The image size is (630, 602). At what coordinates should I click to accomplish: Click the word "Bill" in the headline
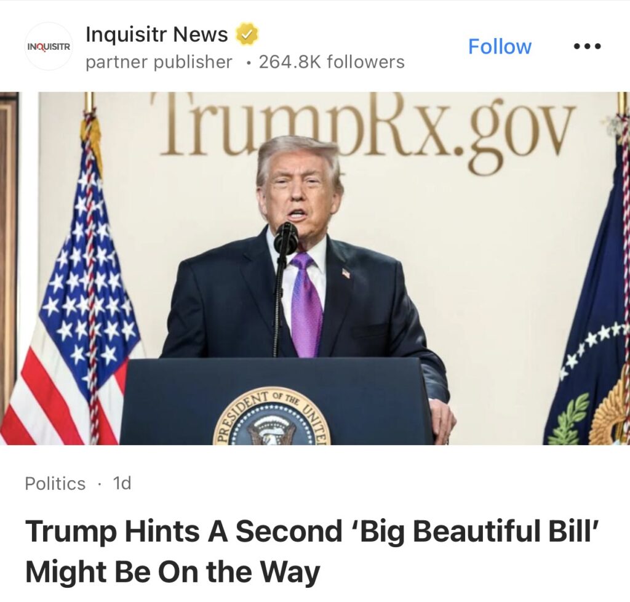[575, 531]
